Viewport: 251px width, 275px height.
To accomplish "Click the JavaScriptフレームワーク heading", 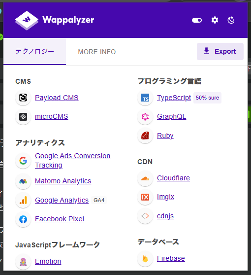I will click(58, 245).
